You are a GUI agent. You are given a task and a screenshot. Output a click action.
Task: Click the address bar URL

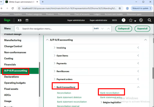coord(69,8)
